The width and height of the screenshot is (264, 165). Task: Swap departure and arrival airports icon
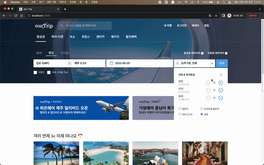point(70,63)
